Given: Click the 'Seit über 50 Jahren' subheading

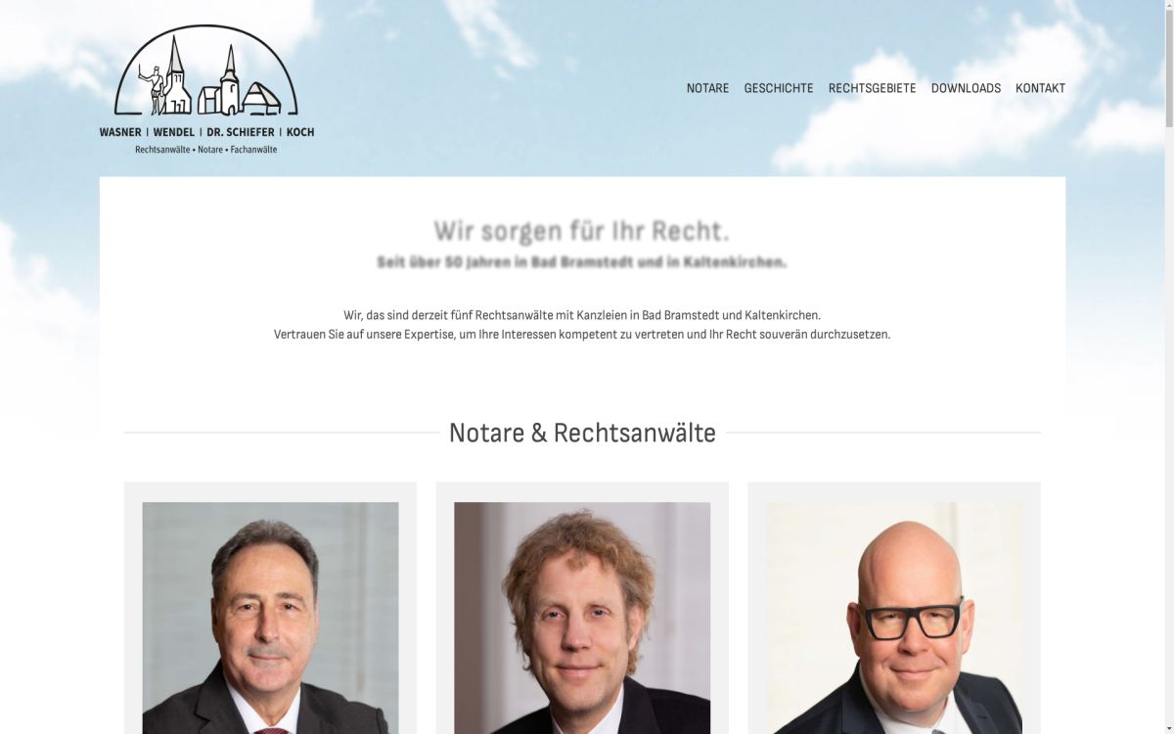Looking at the screenshot, I should coord(582,262).
